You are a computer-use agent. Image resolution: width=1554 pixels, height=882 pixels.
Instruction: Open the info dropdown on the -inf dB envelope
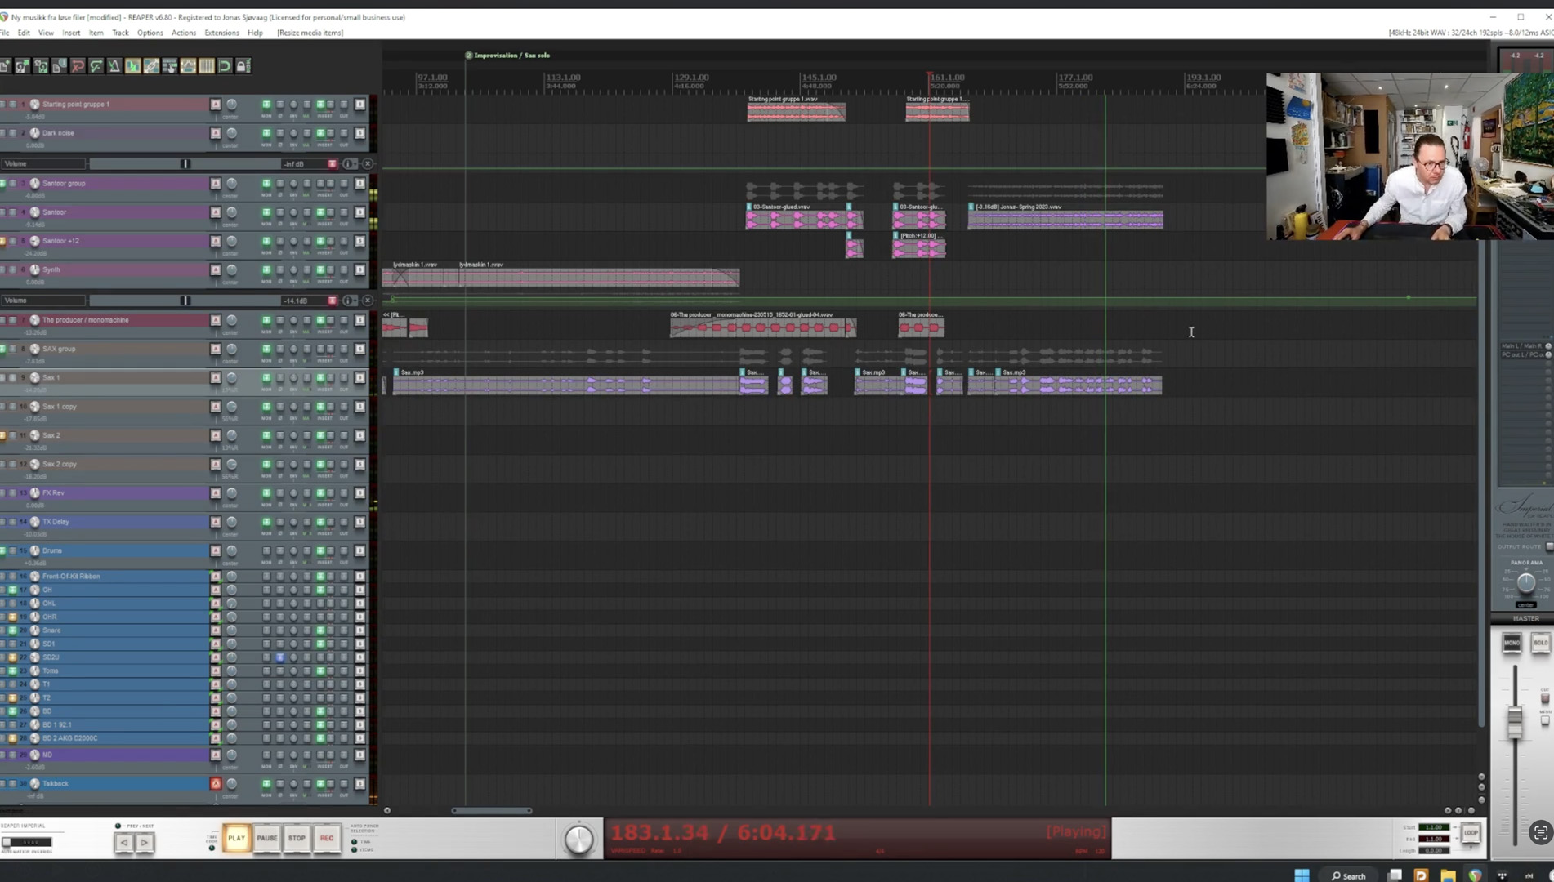coord(350,164)
